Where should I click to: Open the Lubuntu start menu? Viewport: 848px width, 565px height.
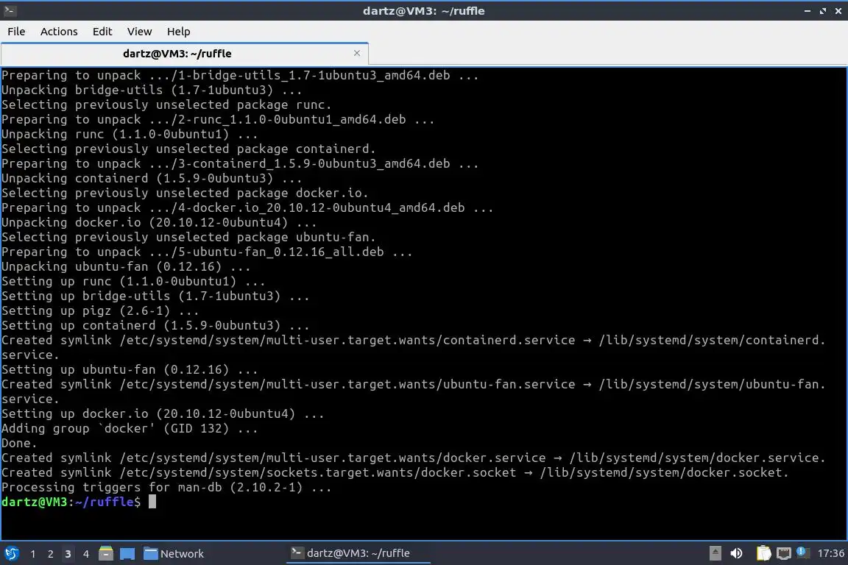point(12,553)
